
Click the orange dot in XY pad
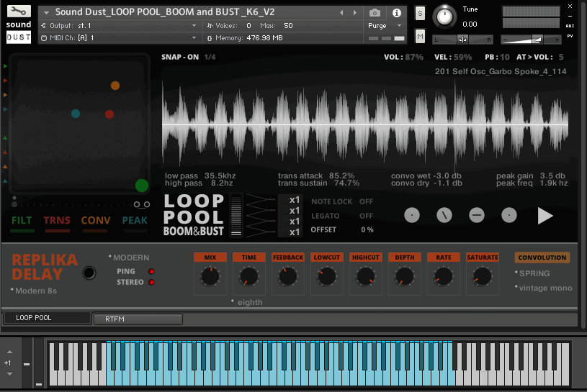115,86
